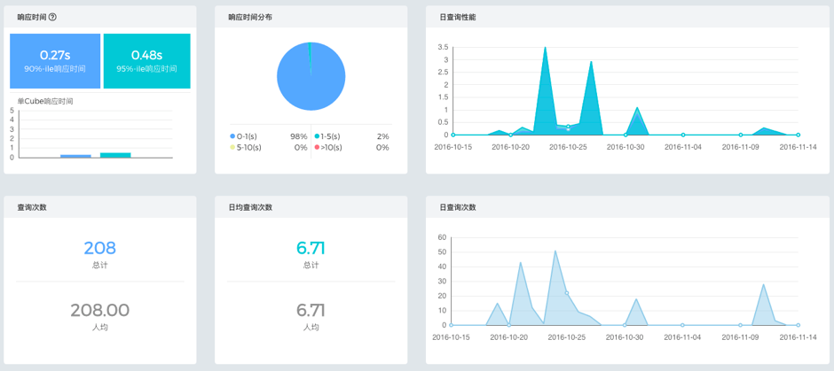Click the 2016-10-30 data point in 日查询性能

[x=625, y=135]
